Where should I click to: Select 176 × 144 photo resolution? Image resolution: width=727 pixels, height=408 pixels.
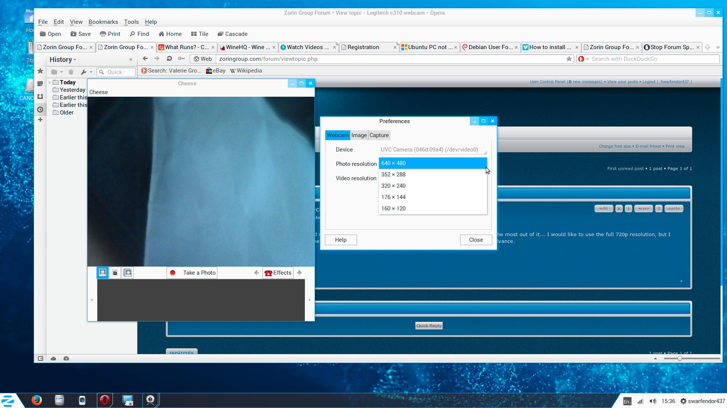(433, 197)
